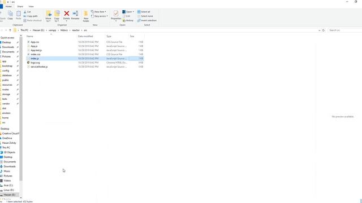Open the dropdown arrow beside Open
This screenshot has height=203, width=362.
(133, 12)
